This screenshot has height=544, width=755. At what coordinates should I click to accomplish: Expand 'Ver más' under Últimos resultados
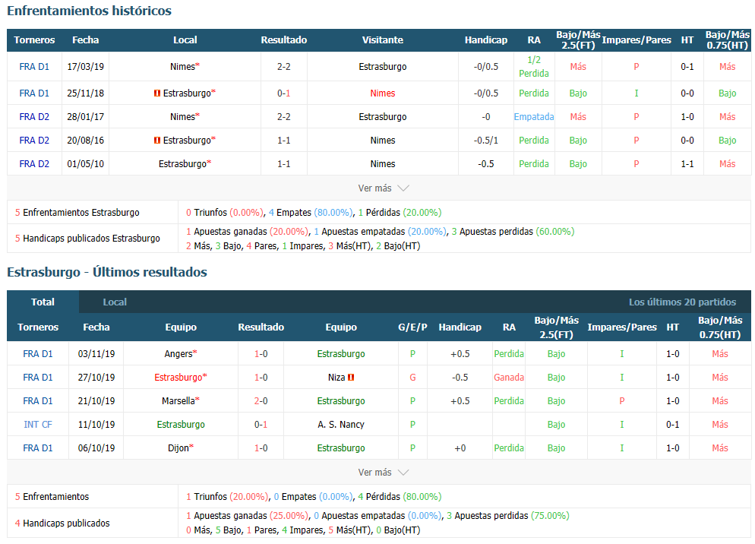pos(384,473)
